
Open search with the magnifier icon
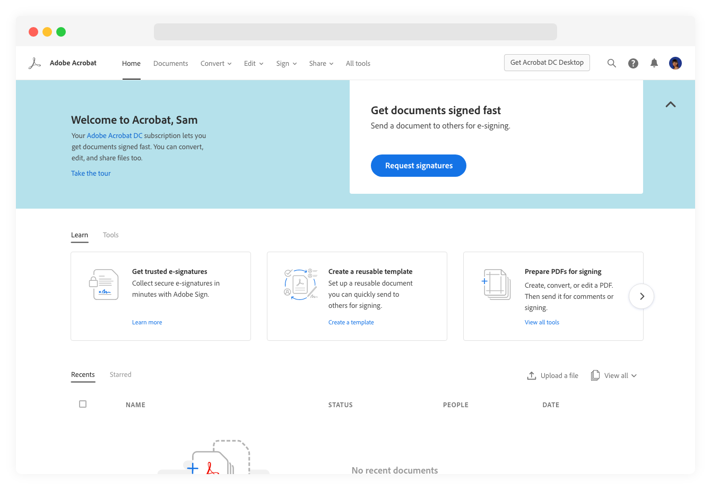612,63
